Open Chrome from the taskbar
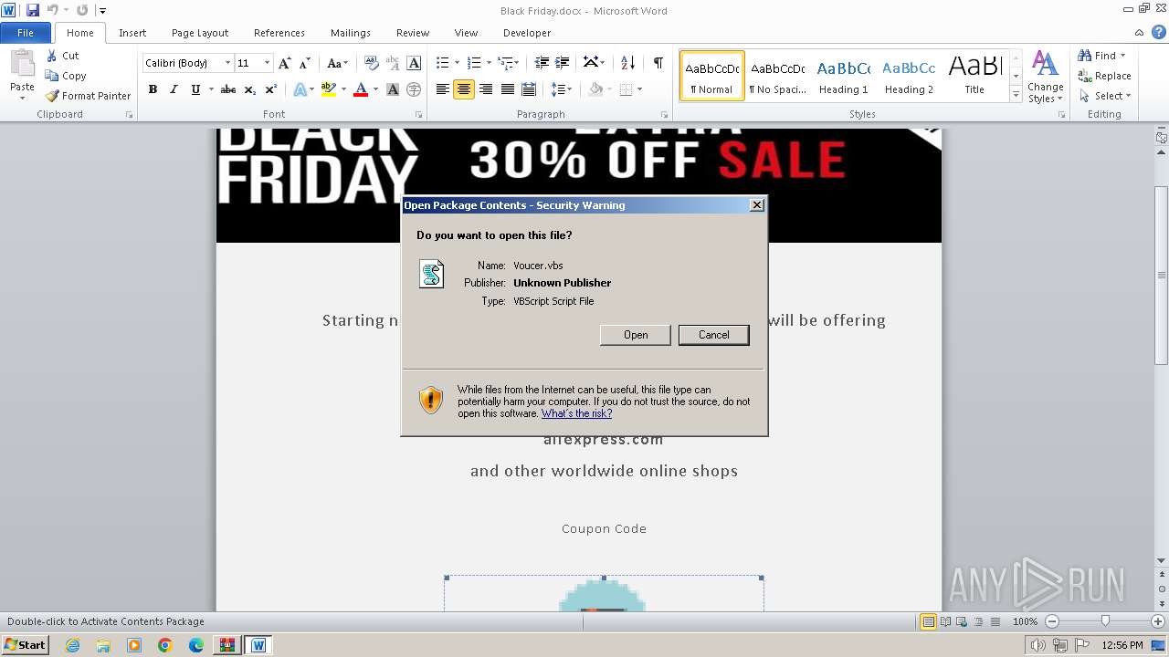 [165, 645]
